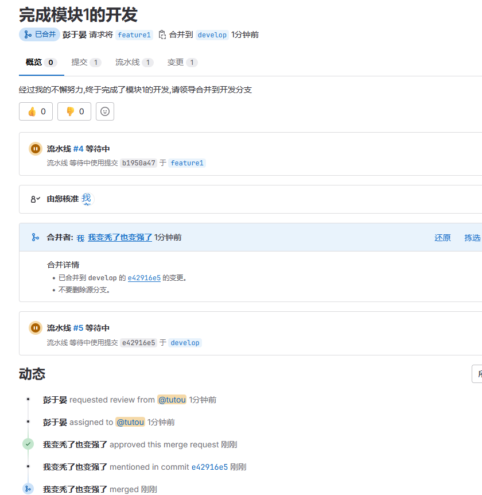This screenshot has height=495, width=482.
Task: Click pipeline #4 pending status icon
Action: click(35, 149)
